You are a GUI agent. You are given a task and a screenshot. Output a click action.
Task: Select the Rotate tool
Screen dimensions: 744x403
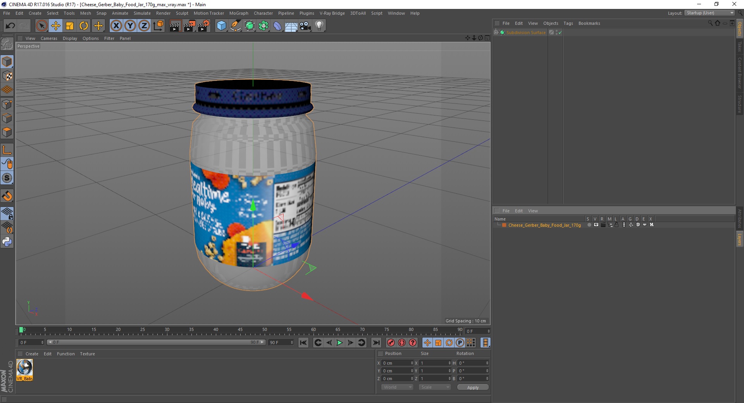tap(84, 26)
